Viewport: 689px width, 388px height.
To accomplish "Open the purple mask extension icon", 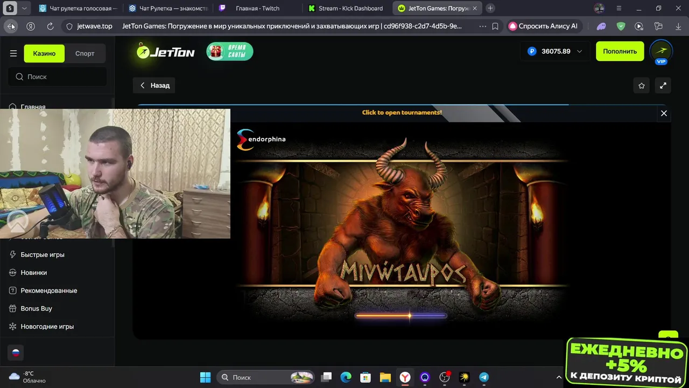I will 601,26.
